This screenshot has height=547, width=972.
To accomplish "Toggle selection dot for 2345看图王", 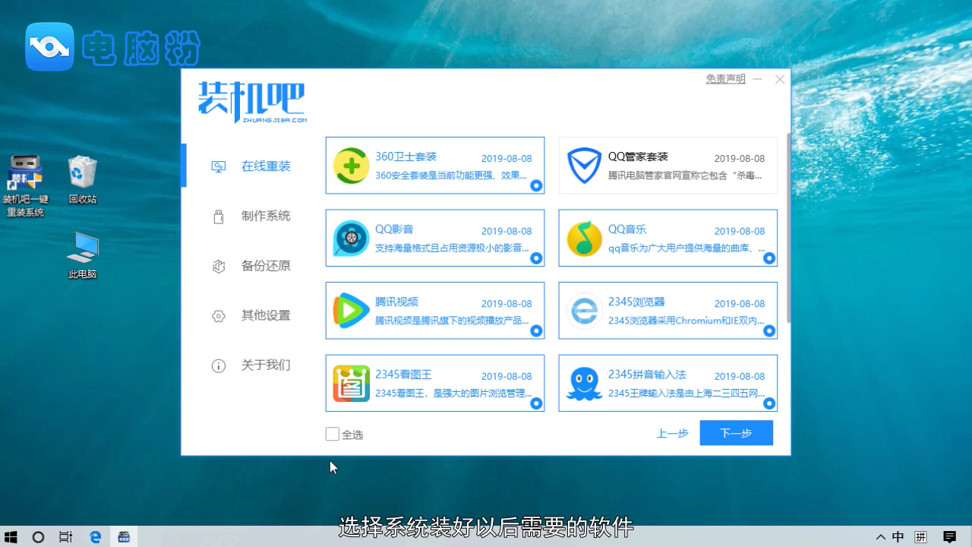I will click(x=536, y=403).
